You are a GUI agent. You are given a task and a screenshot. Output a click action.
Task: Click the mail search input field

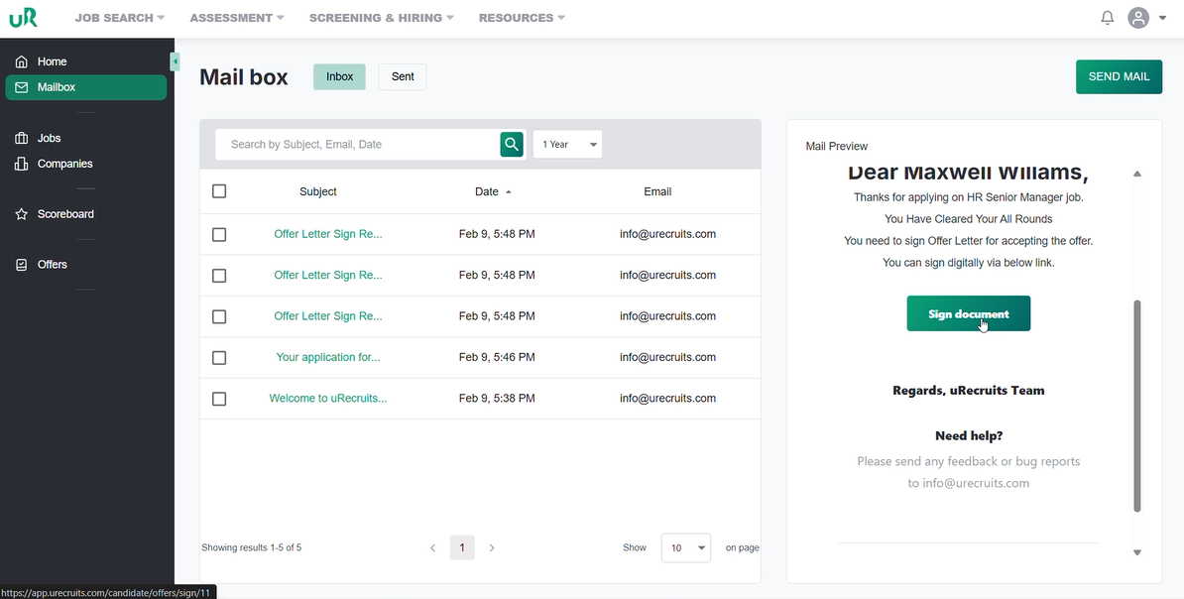coord(357,144)
